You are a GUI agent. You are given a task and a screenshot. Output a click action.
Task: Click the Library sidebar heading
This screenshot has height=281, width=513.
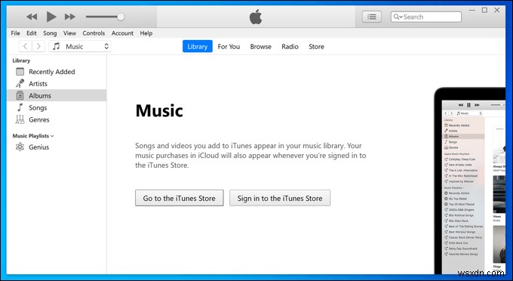click(21, 60)
